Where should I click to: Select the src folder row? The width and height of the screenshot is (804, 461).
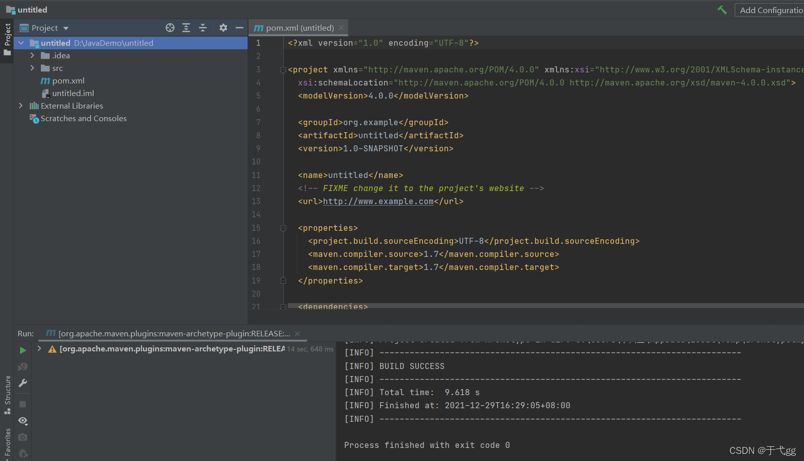[131, 68]
